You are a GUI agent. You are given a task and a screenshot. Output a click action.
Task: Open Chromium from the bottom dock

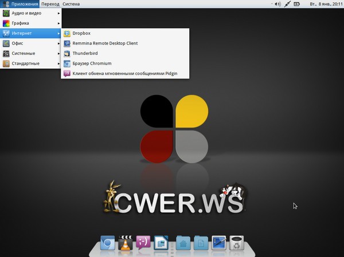(x=107, y=244)
